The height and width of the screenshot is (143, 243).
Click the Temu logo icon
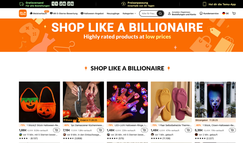(x=23, y=13)
